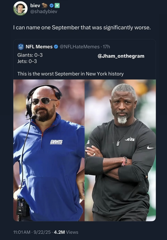Click the green X badge beside biev
Screen dimensions: 167x240
[57, 6]
